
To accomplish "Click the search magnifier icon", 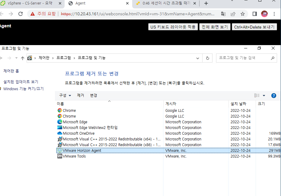I will 273,58.
